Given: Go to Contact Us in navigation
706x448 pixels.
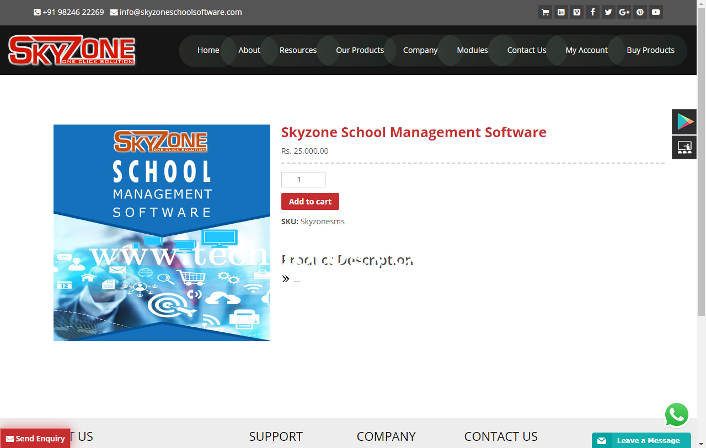Looking at the screenshot, I should [x=527, y=50].
